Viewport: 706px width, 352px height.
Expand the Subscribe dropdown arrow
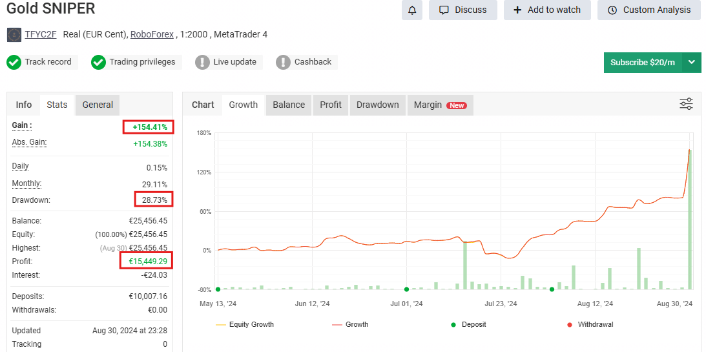coord(691,63)
